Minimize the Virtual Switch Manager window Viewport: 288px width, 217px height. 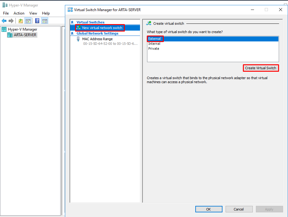click(x=252, y=10)
